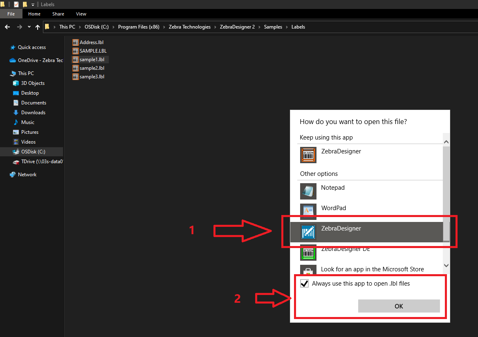The image size is (478, 337).
Task: Open recent locations via the navigation dropdown arrow
Action: point(28,27)
